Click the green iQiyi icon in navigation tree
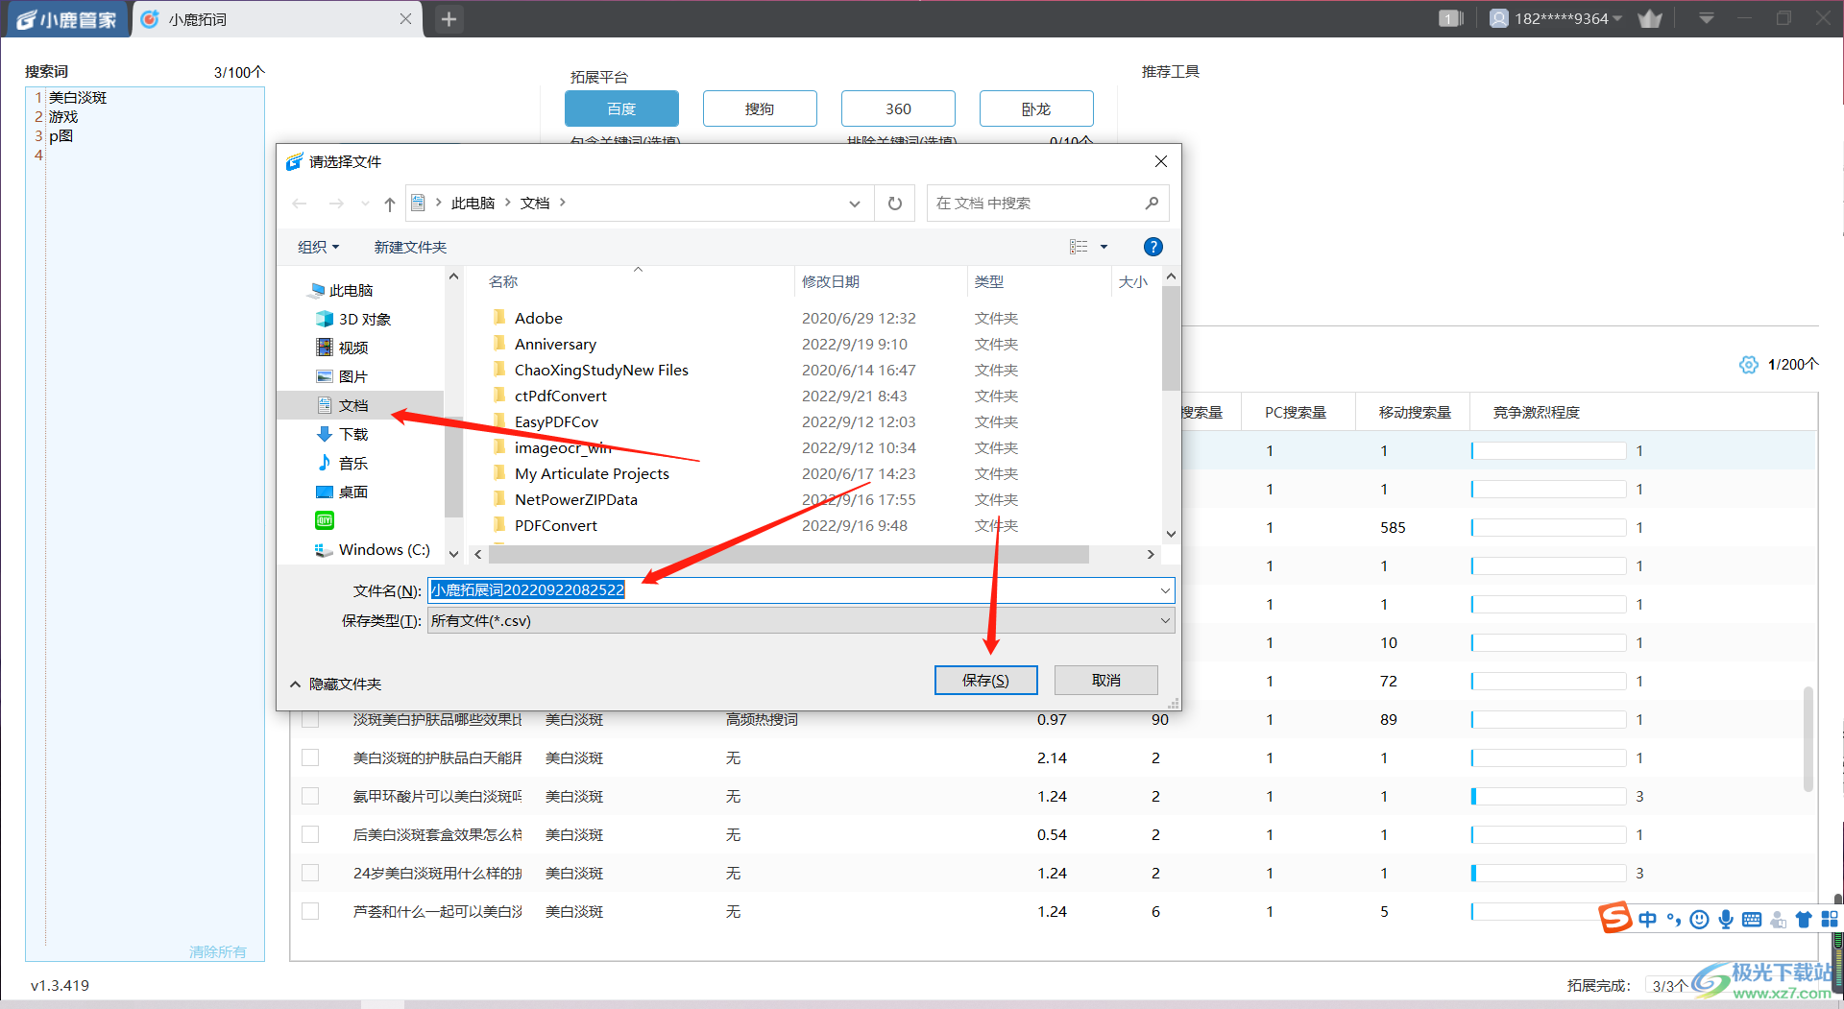This screenshot has height=1009, width=1844. pyautogui.click(x=325, y=520)
